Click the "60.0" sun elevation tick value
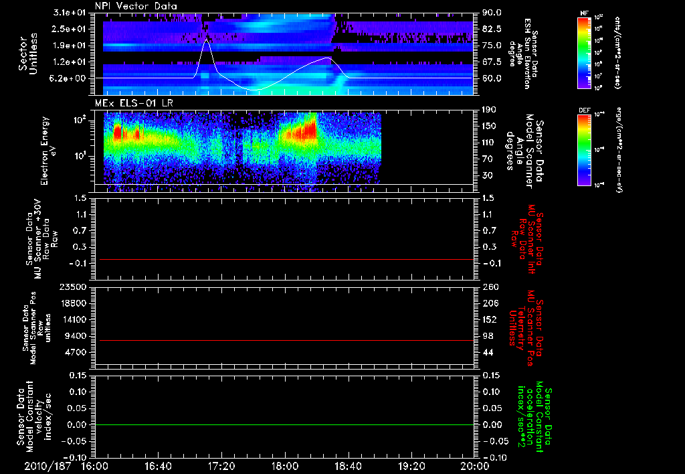Screen dimensions: 685x474 coord(492,78)
